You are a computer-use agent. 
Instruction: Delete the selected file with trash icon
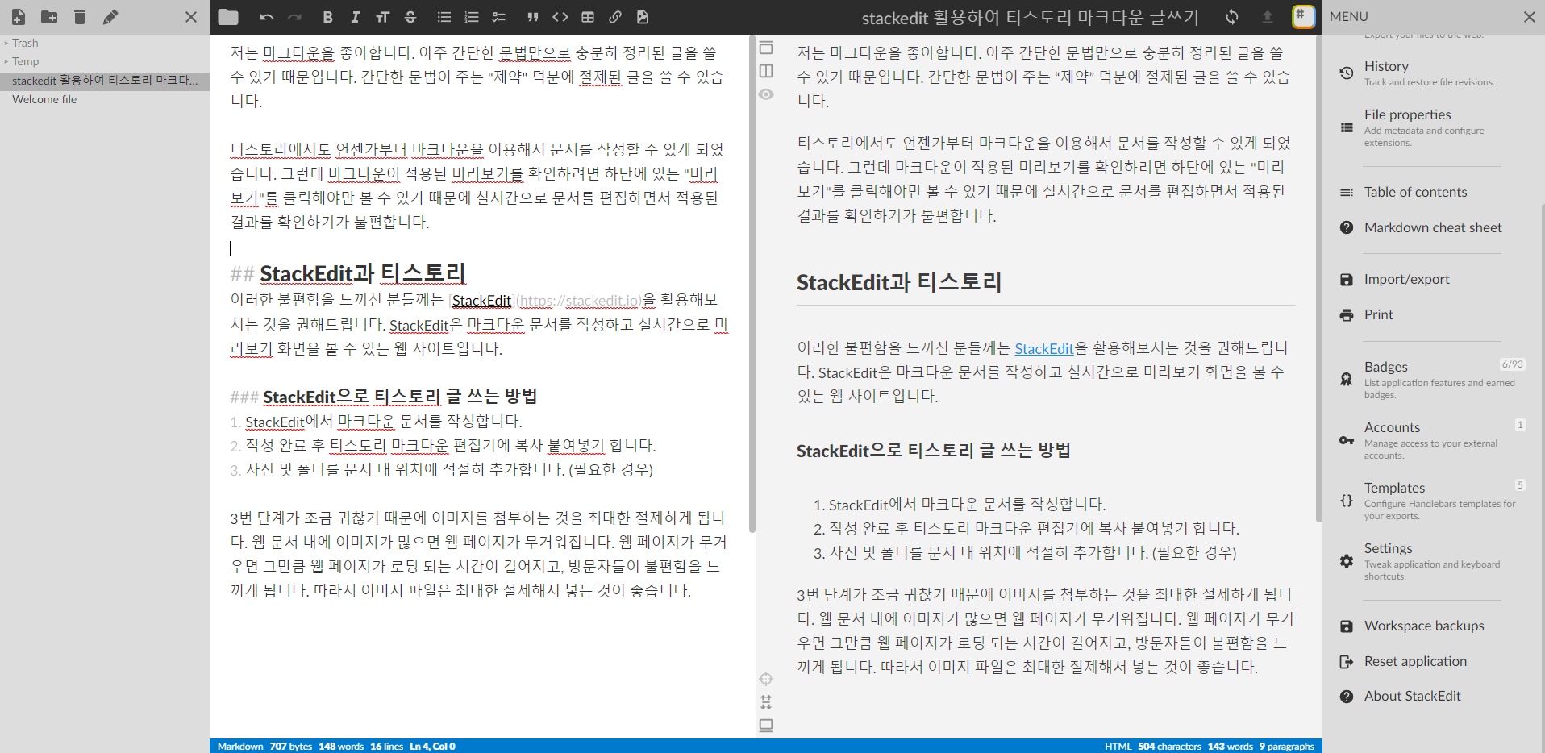80,17
